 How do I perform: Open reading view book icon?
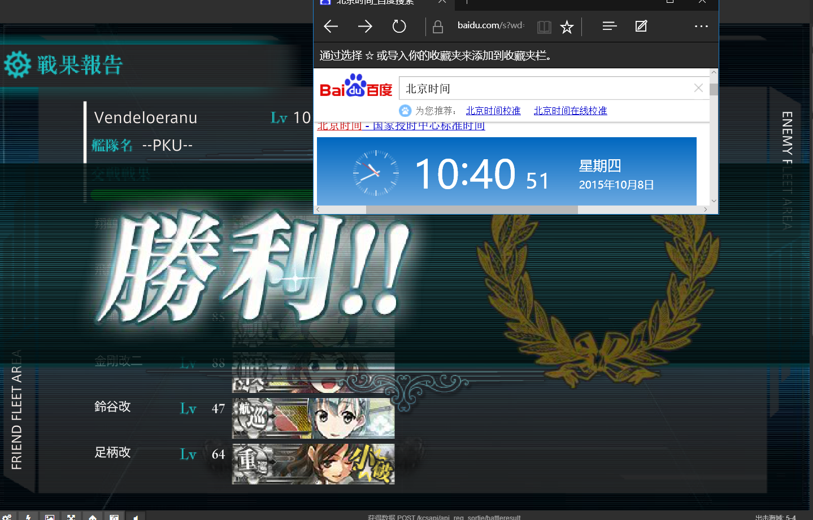[544, 27]
